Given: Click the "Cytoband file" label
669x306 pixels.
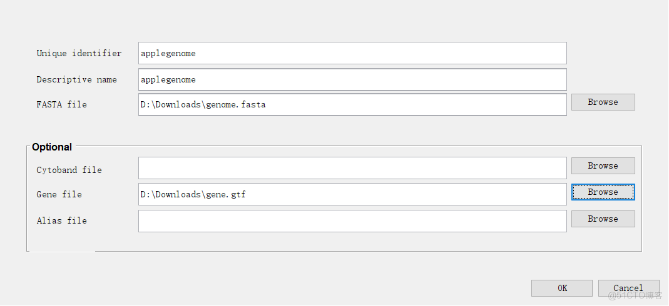Looking at the screenshot, I should click(69, 170).
